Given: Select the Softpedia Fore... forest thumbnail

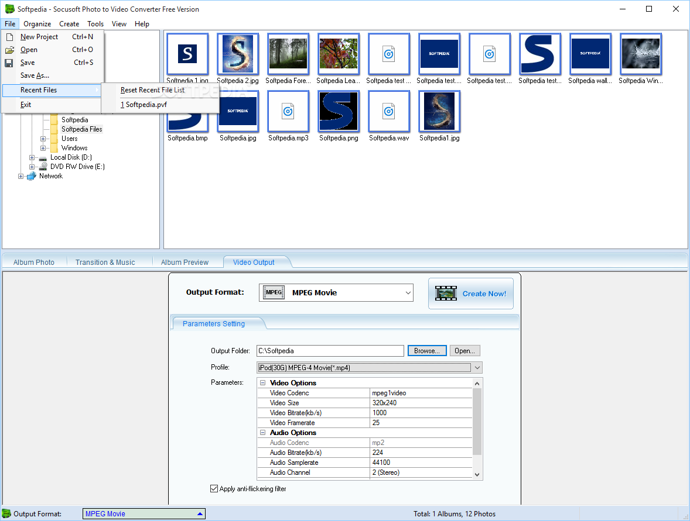Looking at the screenshot, I should coord(288,54).
